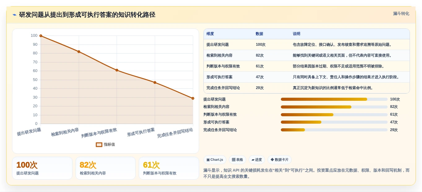This screenshot has height=192, width=422.
Task: Click the 61次 data card
Action: (x=169, y=168)
